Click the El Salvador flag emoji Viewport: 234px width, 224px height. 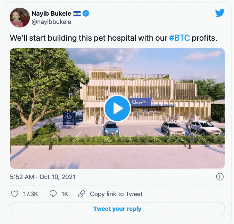coord(77,14)
